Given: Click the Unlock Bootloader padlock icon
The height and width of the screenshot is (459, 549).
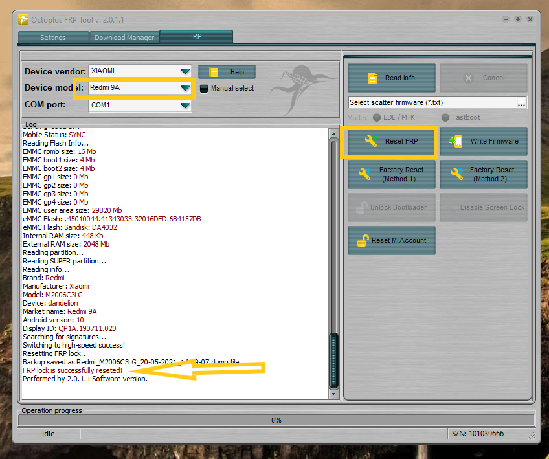Looking at the screenshot, I should point(361,208).
